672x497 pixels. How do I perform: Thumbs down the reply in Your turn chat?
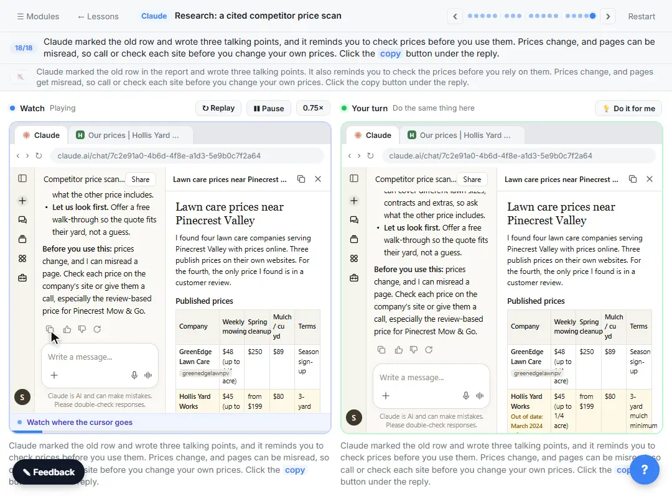point(414,350)
